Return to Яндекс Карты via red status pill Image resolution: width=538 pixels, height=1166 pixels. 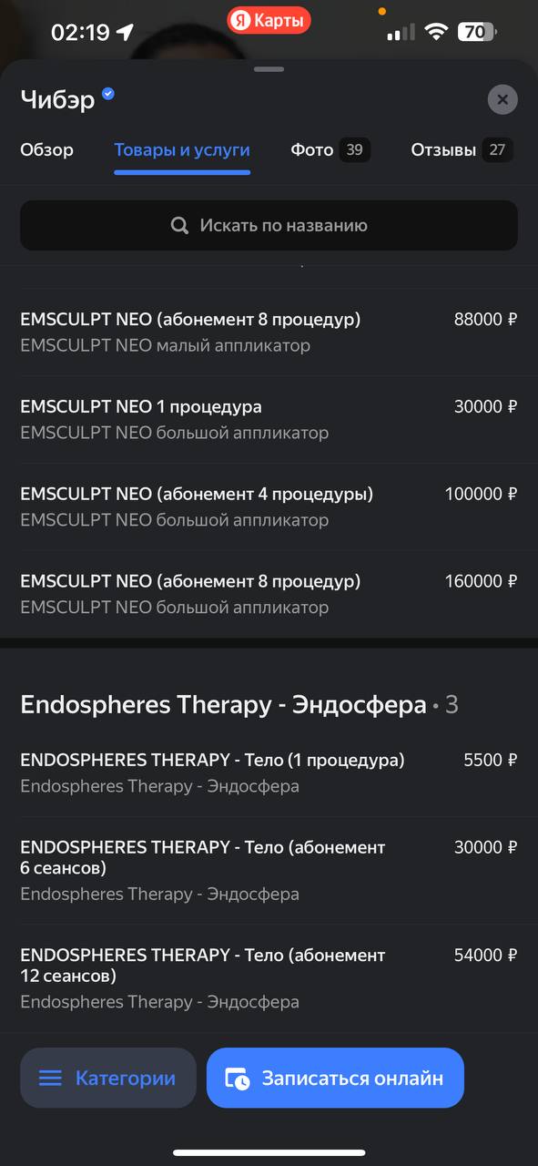(269, 20)
